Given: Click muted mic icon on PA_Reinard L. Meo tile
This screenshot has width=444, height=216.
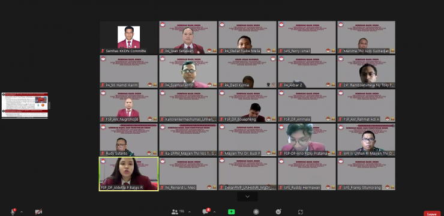Looking at the screenshot, I should pos(162,187).
